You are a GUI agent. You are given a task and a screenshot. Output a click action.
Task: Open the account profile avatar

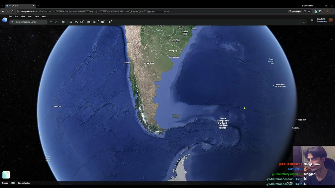331,20
